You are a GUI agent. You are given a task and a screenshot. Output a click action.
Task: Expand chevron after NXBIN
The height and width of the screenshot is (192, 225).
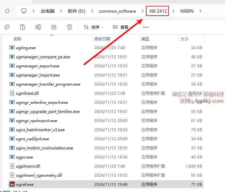coord(201,11)
